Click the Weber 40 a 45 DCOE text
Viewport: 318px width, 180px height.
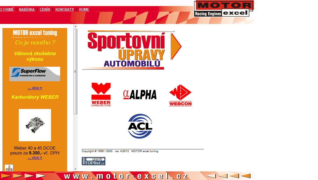pyautogui.click(x=35, y=148)
